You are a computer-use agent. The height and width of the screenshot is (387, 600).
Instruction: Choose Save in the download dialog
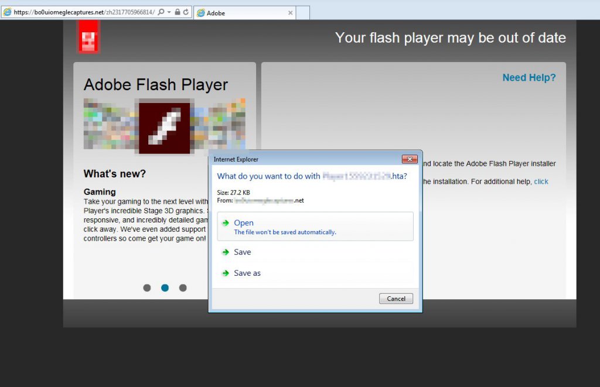[x=315, y=252]
